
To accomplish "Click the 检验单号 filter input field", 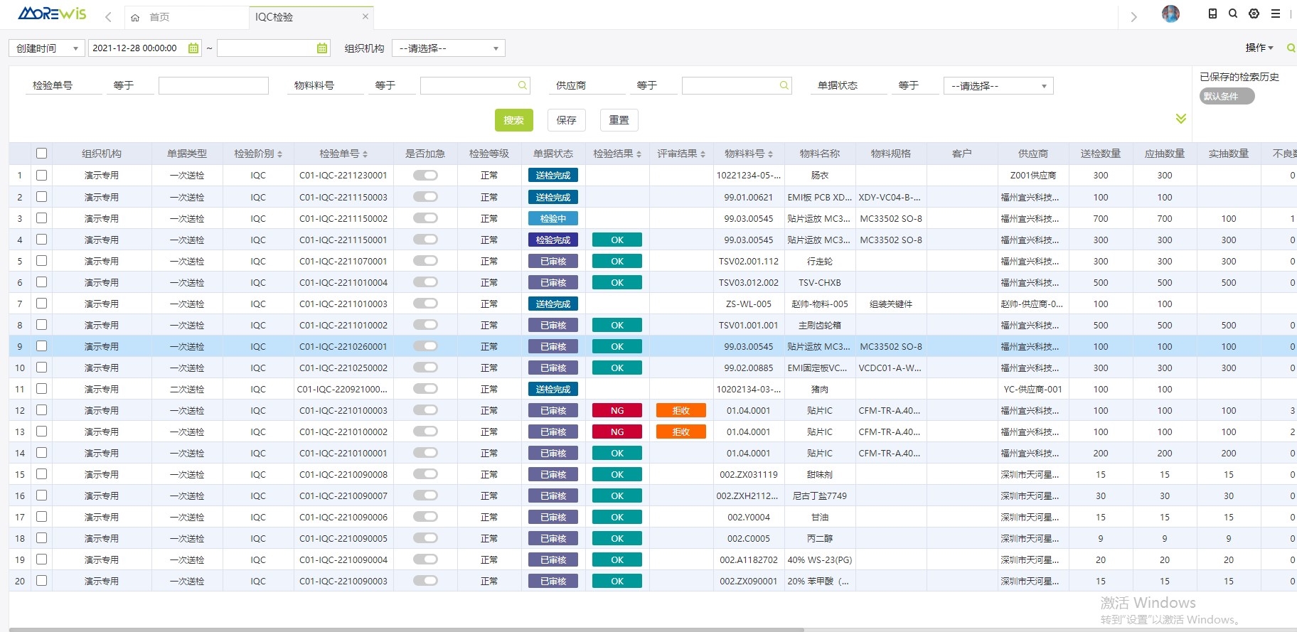I will (x=213, y=86).
